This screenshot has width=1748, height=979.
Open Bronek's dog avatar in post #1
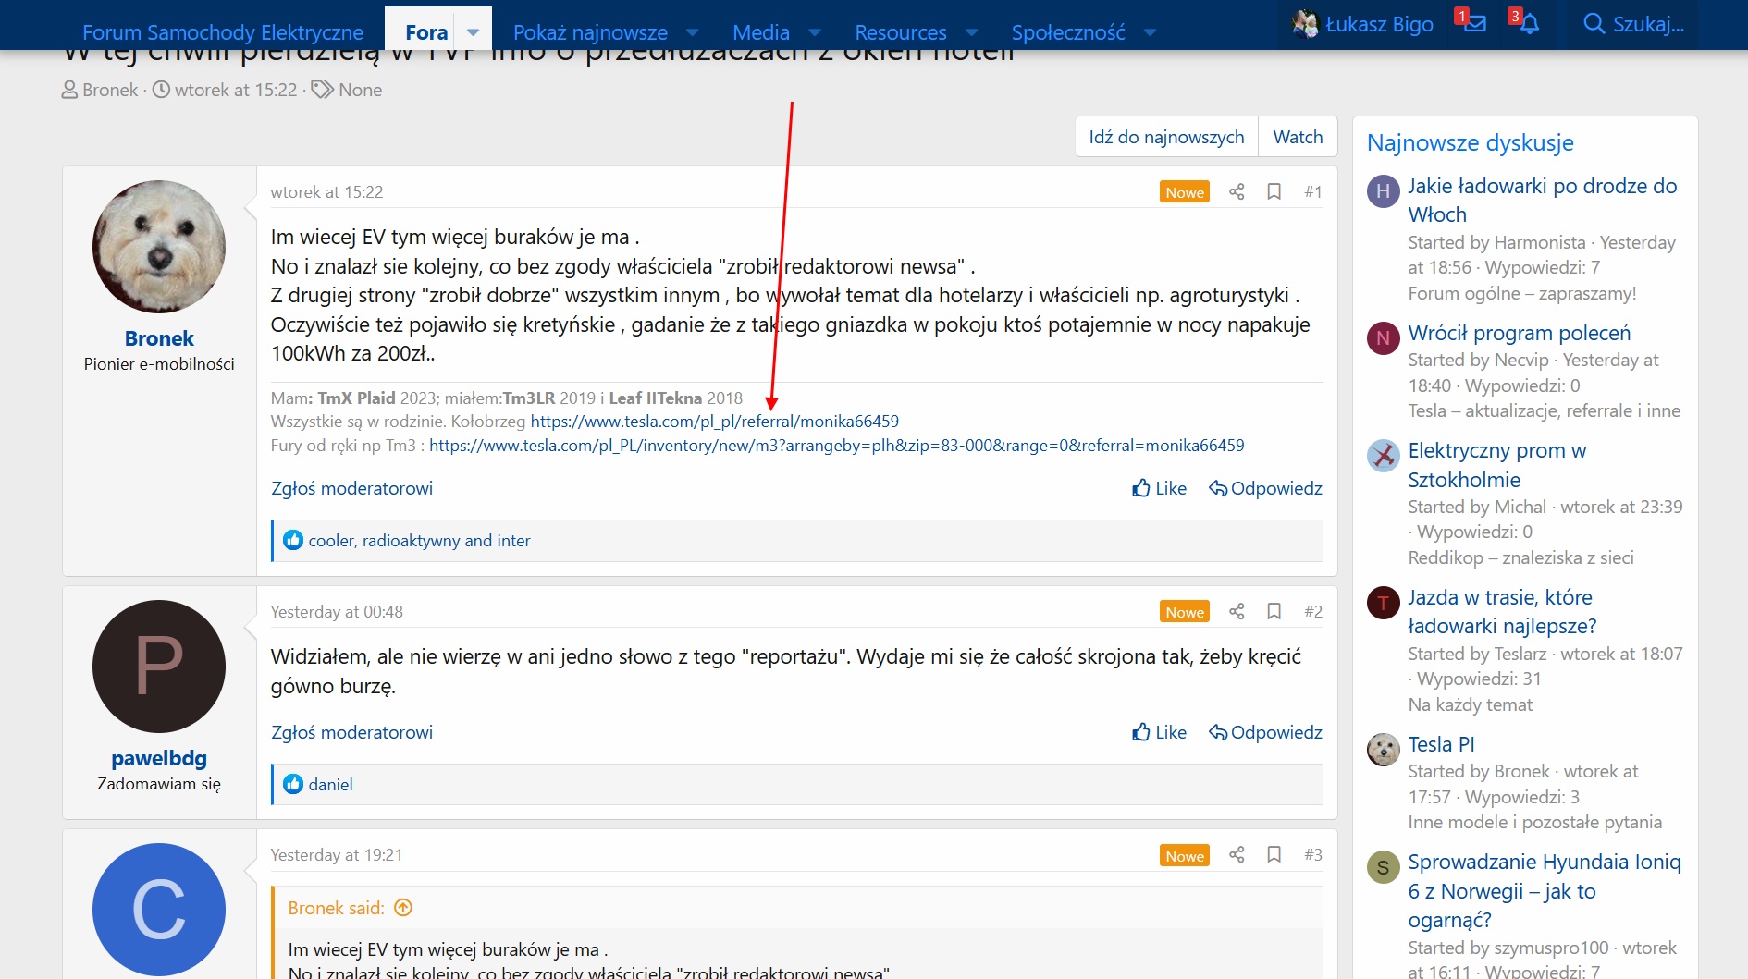point(159,247)
